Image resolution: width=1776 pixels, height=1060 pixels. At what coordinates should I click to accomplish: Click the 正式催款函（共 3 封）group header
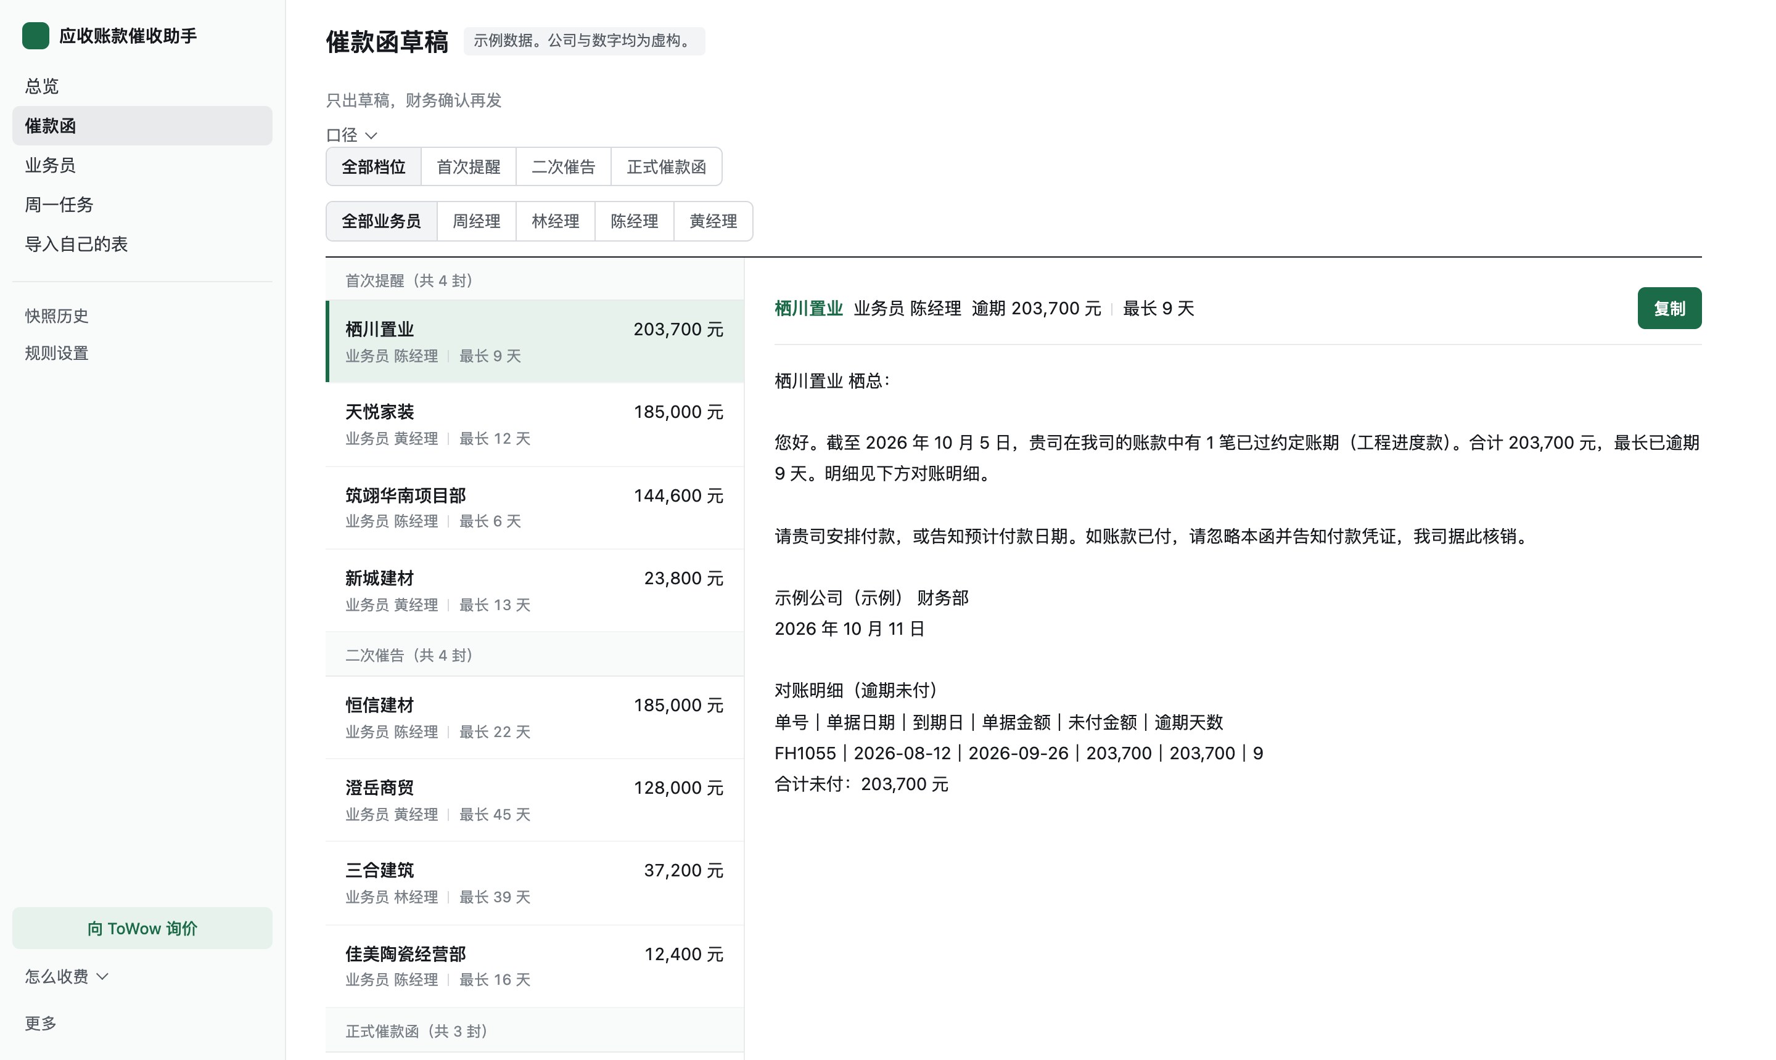(x=535, y=1030)
